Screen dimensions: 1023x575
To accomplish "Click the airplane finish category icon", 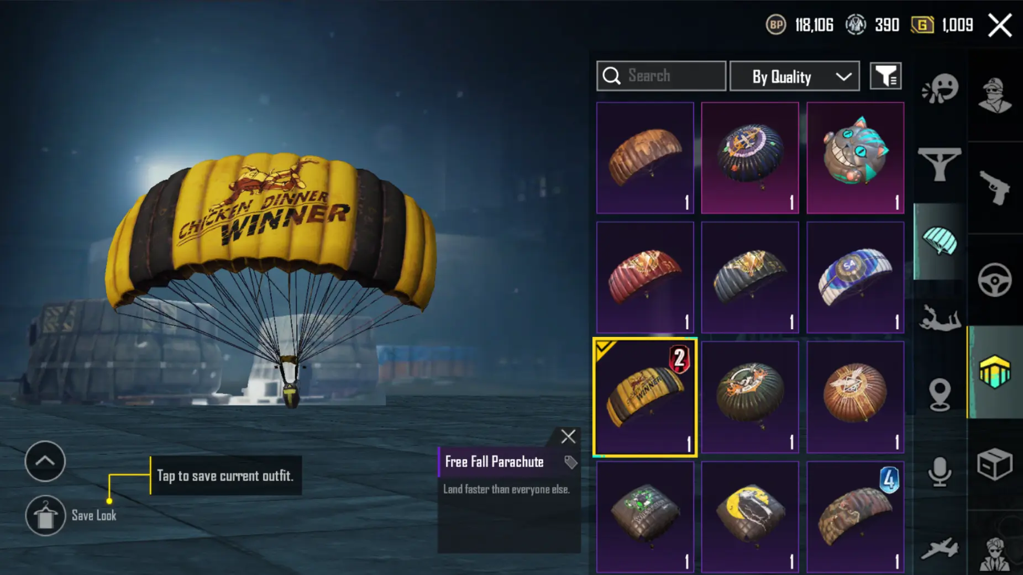I will (940, 548).
